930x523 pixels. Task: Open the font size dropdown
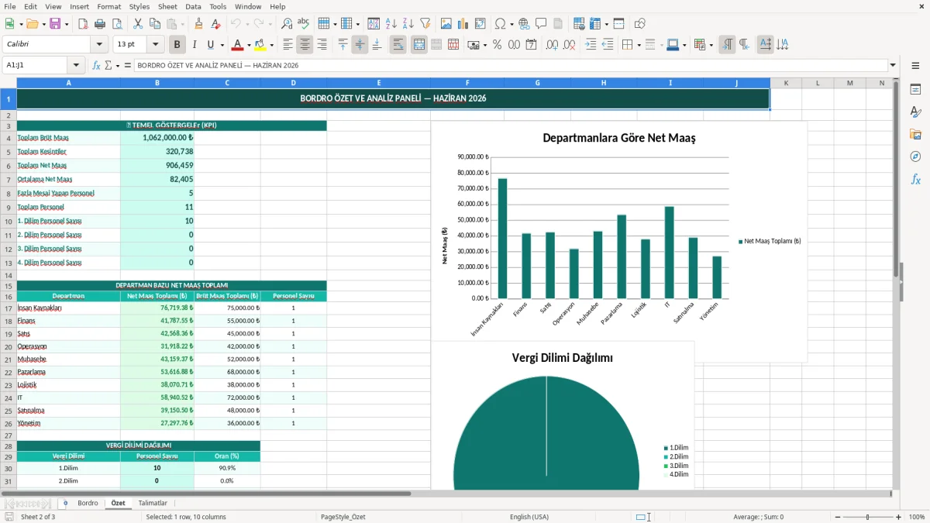click(x=156, y=45)
